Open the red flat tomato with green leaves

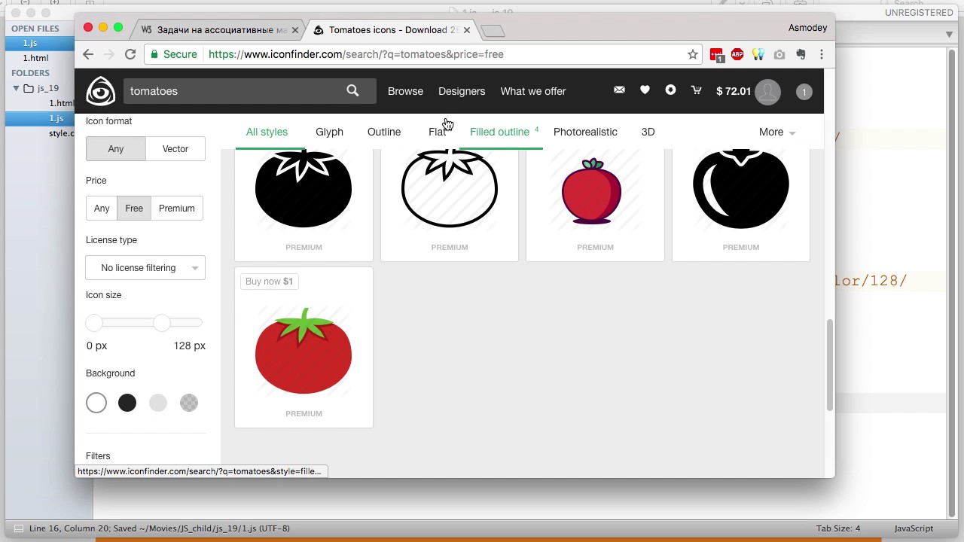point(304,350)
